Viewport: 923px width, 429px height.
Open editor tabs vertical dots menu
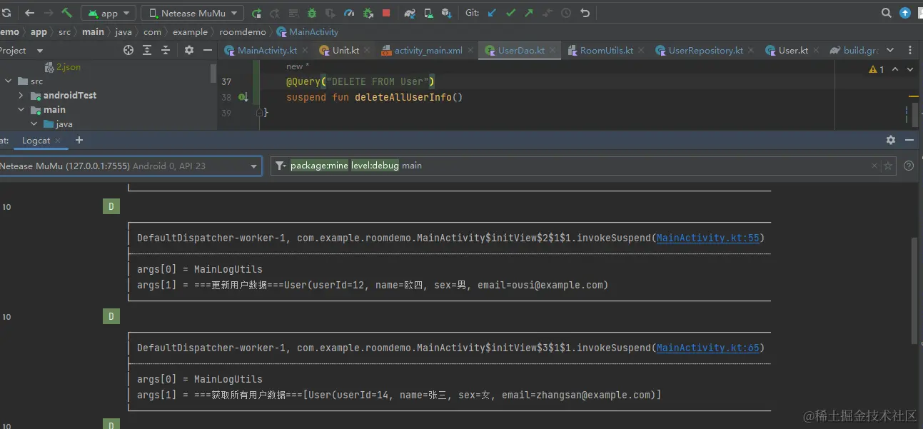pos(910,50)
